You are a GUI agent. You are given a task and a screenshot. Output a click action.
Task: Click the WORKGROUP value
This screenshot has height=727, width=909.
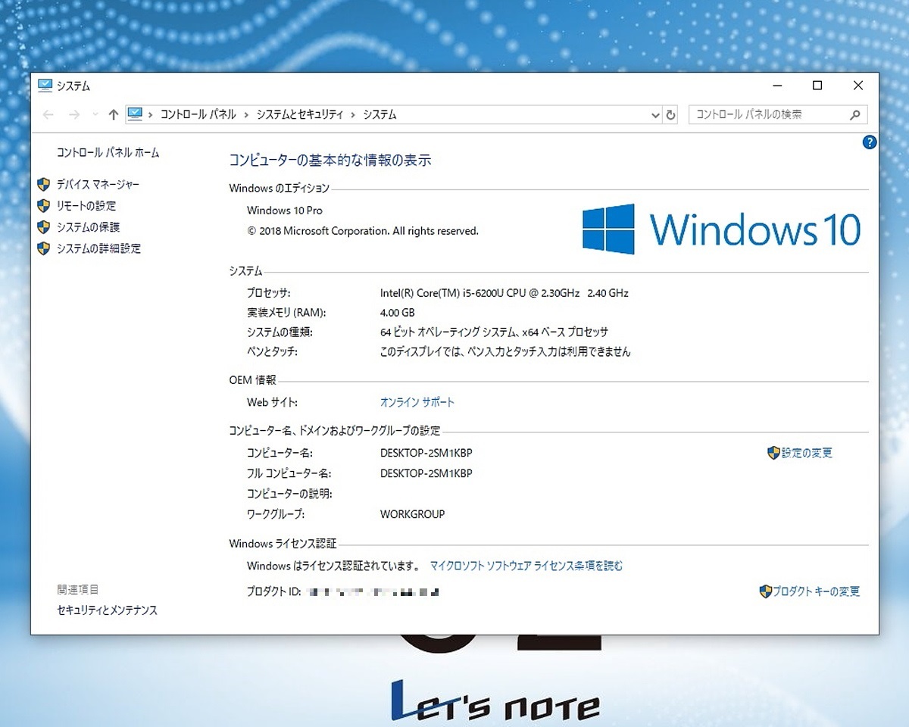413,514
